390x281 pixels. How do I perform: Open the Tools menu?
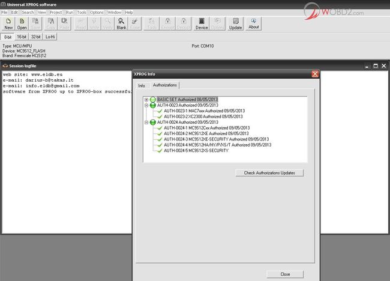tap(82, 13)
